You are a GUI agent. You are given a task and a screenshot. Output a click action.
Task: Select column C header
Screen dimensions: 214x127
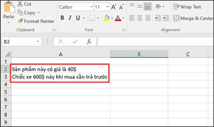[188, 54]
